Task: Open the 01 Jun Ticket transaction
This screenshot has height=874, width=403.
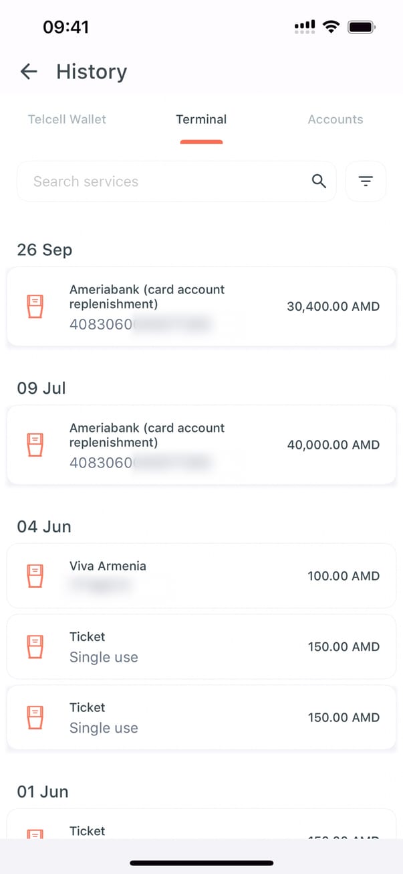Action: coord(201,828)
